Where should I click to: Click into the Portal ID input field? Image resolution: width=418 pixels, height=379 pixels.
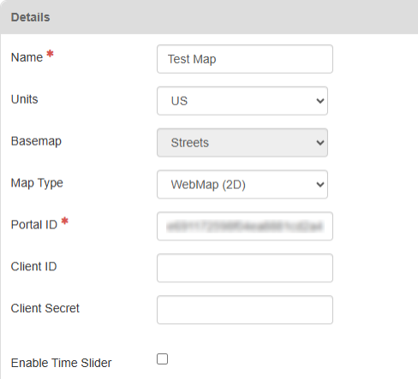[x=245, y=226]
